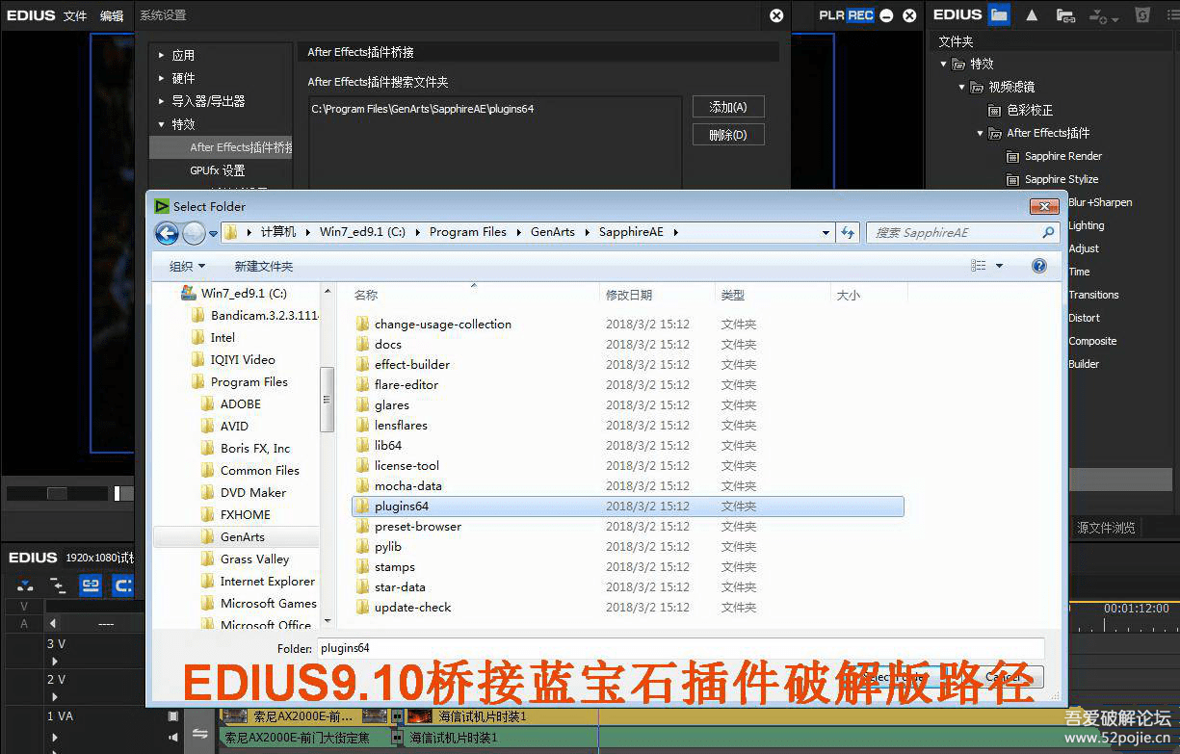Select Boris FX, Inc in folder tree
Viewport: 1180px width, 754px height.
click(255, 449)
